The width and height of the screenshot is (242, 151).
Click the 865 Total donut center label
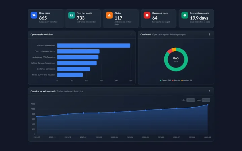click(176, 59)
